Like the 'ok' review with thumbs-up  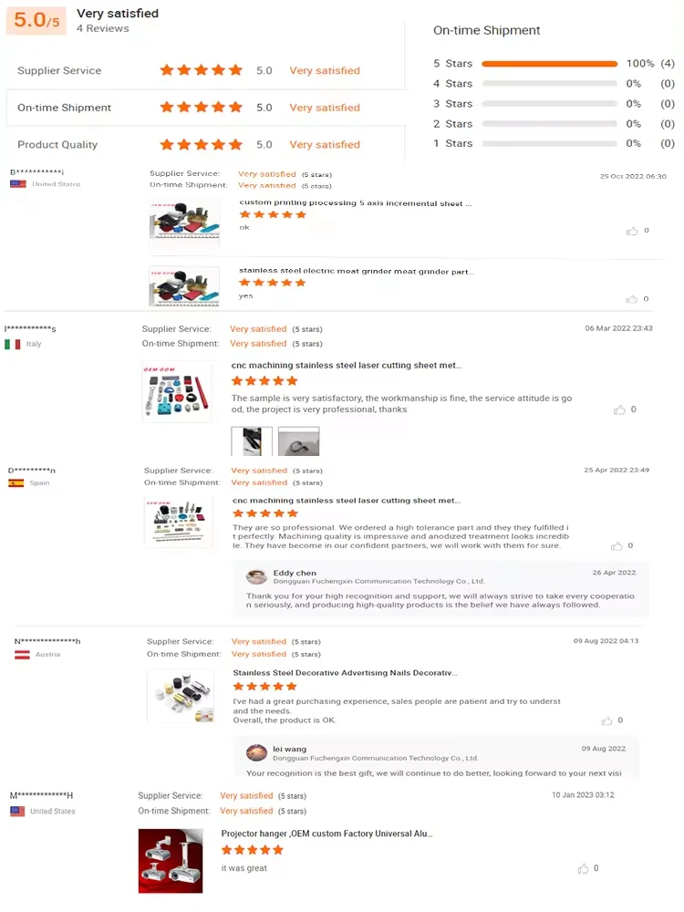coord(632,231)
